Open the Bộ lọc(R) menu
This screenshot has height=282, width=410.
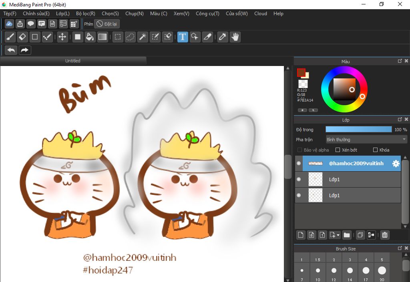pyautogui.click(x=86, y=14)
